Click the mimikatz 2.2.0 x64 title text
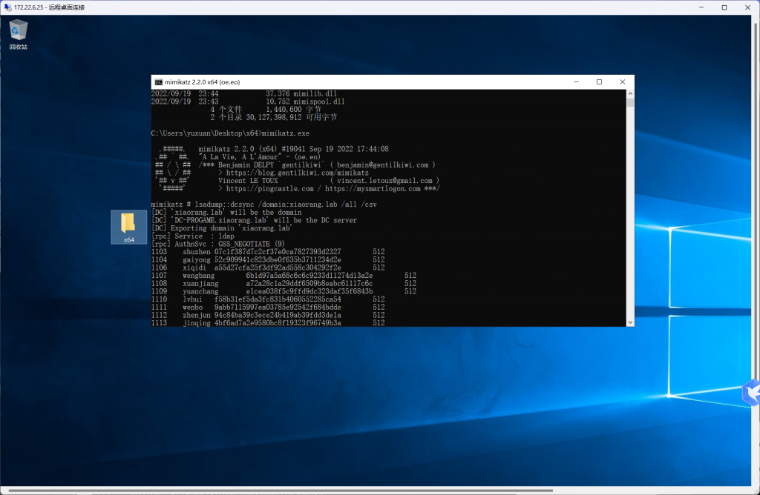The image size is (760, 495). (x=202, y=82)
